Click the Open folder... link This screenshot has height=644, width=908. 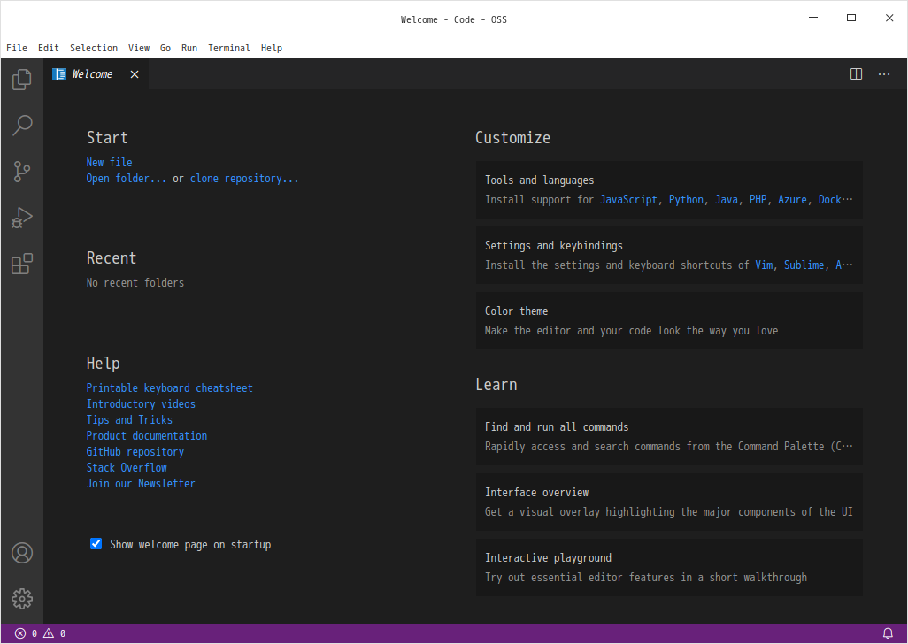(127, 179)
